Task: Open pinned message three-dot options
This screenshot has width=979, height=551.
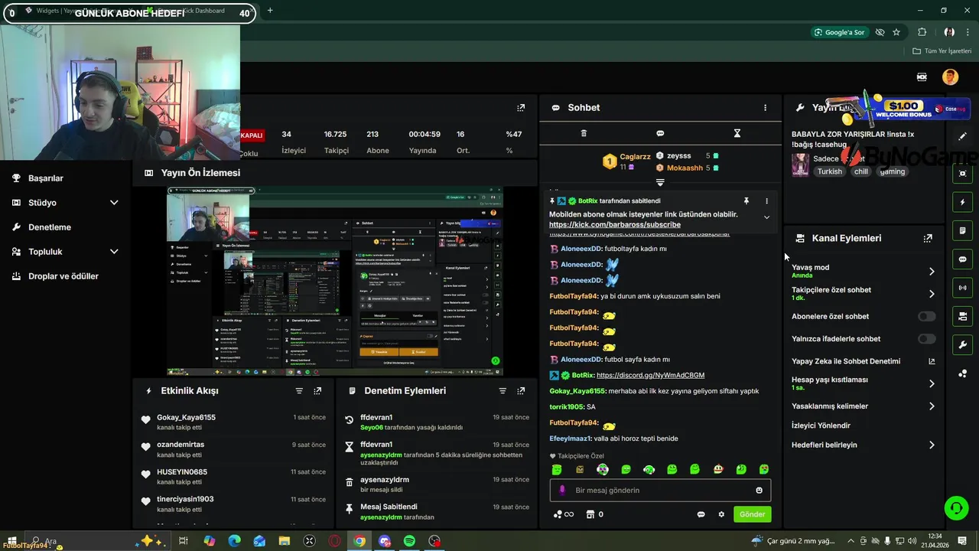Action: (x=766, y=201)
